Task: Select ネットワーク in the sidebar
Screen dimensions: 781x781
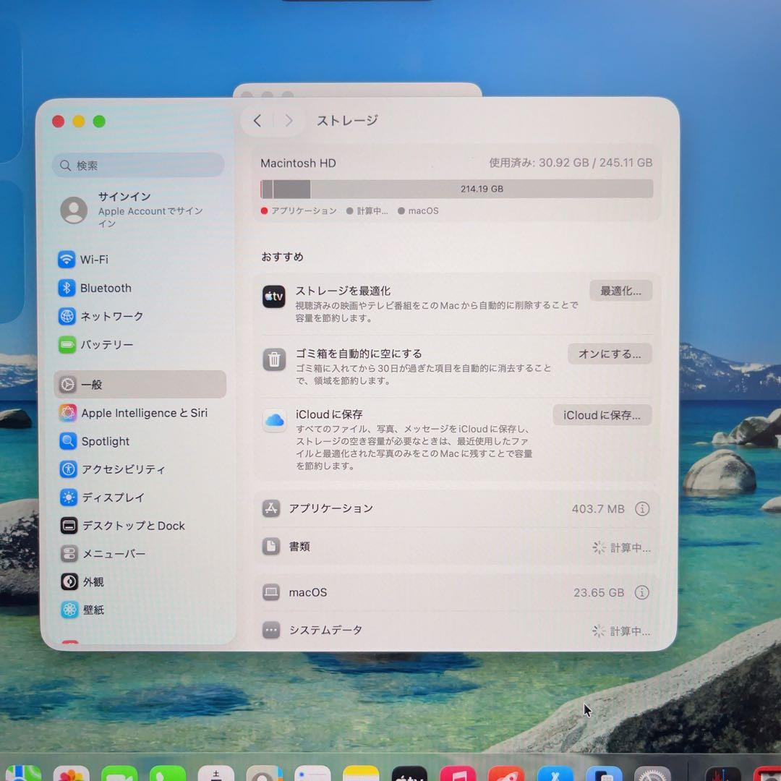Action: (x=111, y=316)
